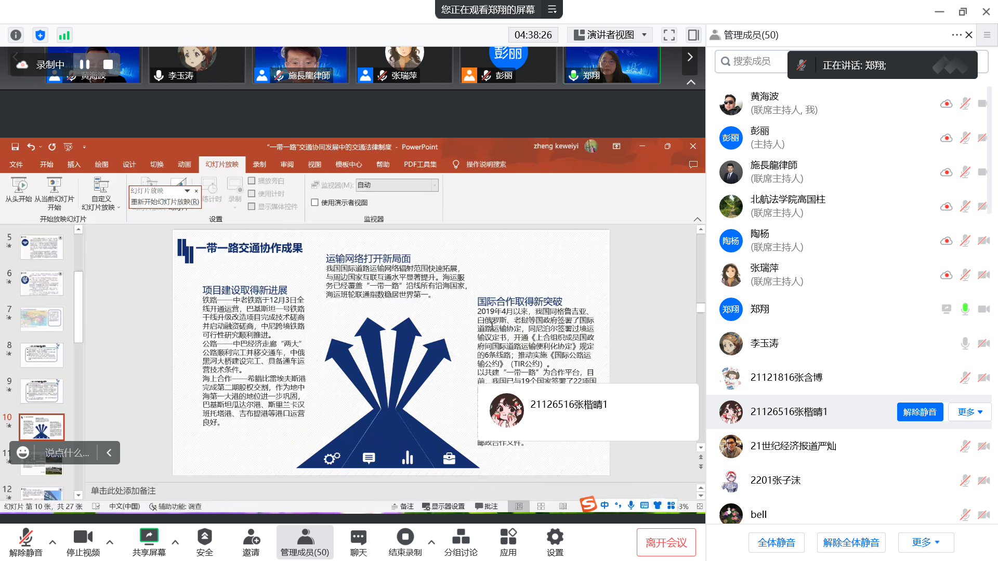Check 使用演示者视图 checkbox

pyautogui.click(x=314, y=203)
